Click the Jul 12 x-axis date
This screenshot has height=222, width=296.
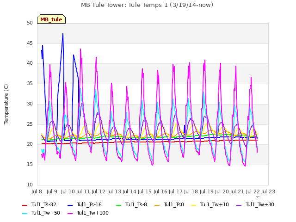99,191
